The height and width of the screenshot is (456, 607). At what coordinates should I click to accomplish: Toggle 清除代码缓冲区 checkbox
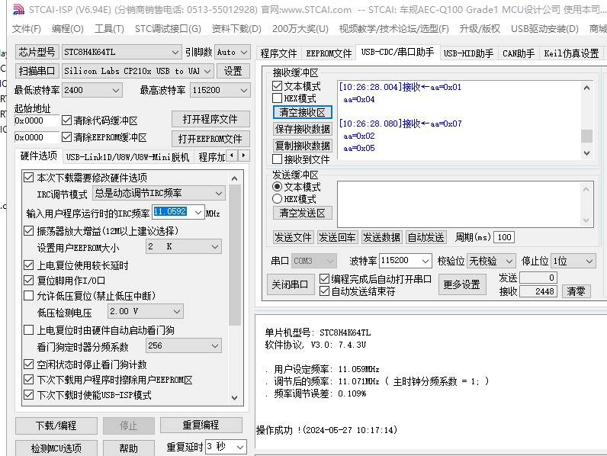[66, 120]
